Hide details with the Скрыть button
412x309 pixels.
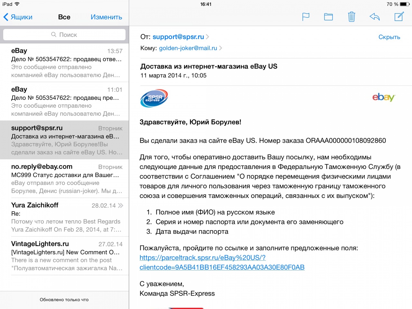[x=389, y=37]
